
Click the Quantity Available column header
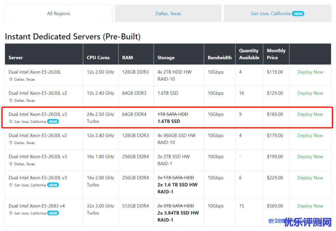pyautogui.click(x=249, y=54)
